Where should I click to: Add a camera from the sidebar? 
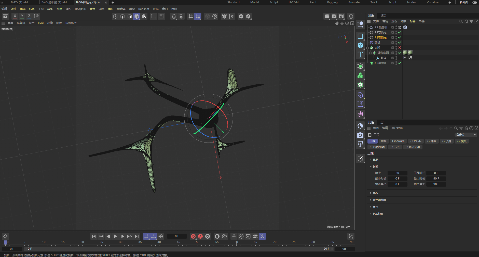360,135
